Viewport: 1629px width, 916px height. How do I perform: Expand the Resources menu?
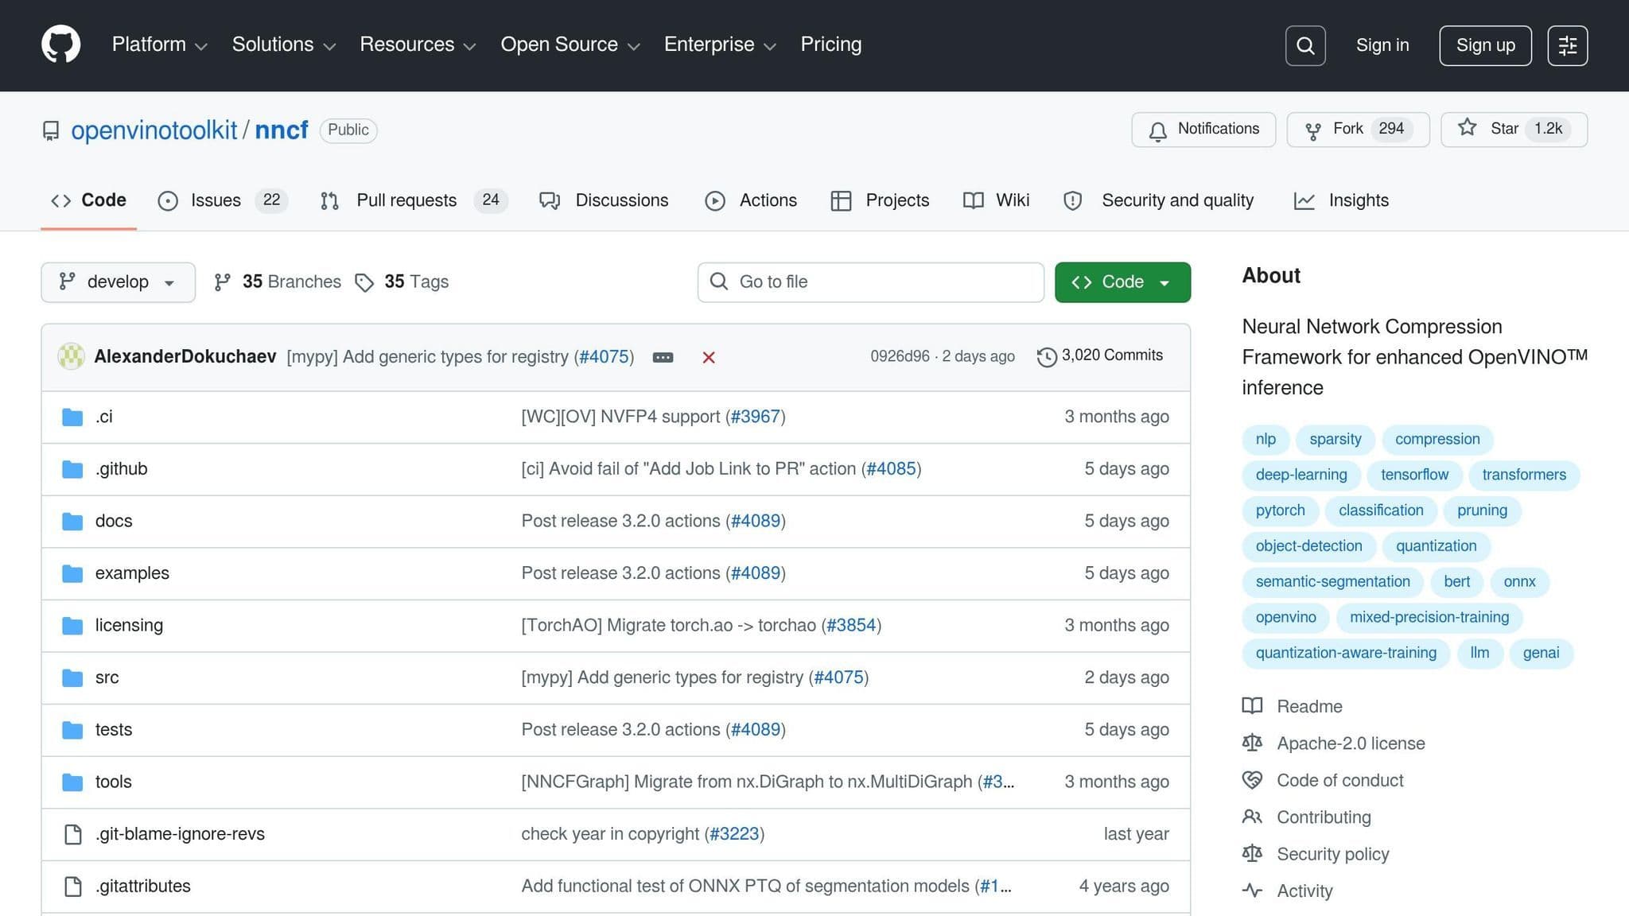(x=418, y=45)
